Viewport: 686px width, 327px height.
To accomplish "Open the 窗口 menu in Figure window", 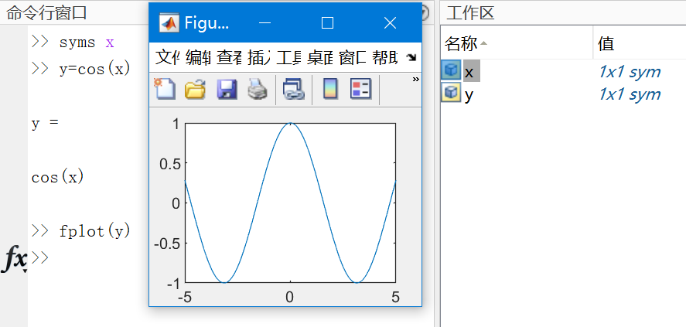I will (353, 57).
